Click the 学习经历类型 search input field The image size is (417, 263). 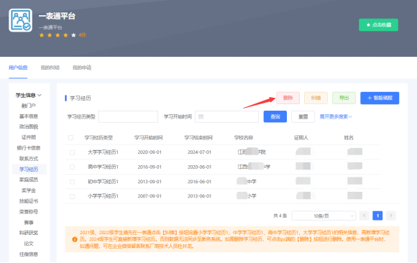click(128, 116)
